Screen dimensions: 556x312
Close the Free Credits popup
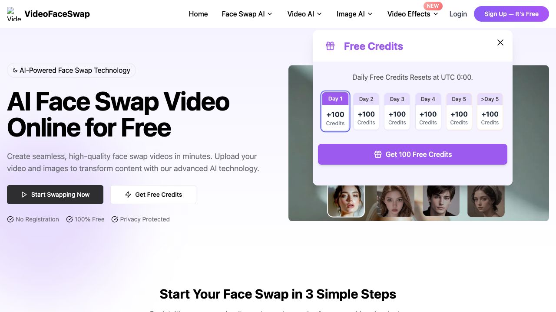tap(500, 42)
